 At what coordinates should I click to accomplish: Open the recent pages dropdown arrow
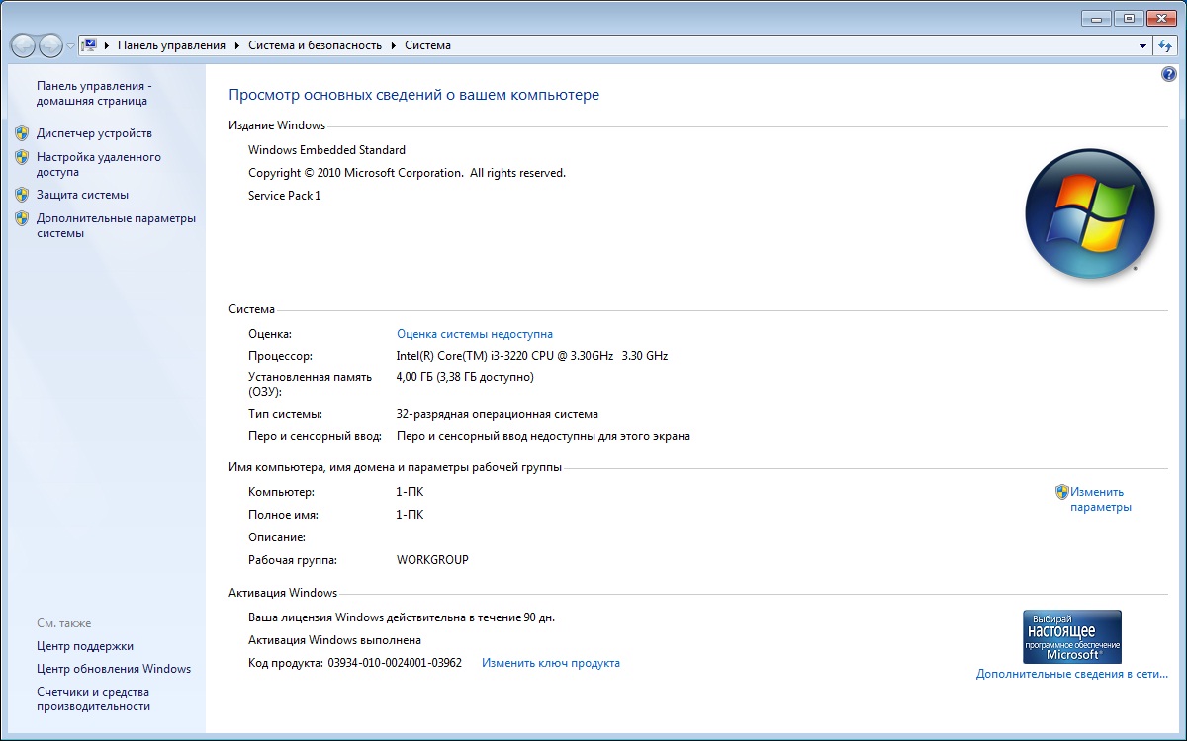click(70, 46)
